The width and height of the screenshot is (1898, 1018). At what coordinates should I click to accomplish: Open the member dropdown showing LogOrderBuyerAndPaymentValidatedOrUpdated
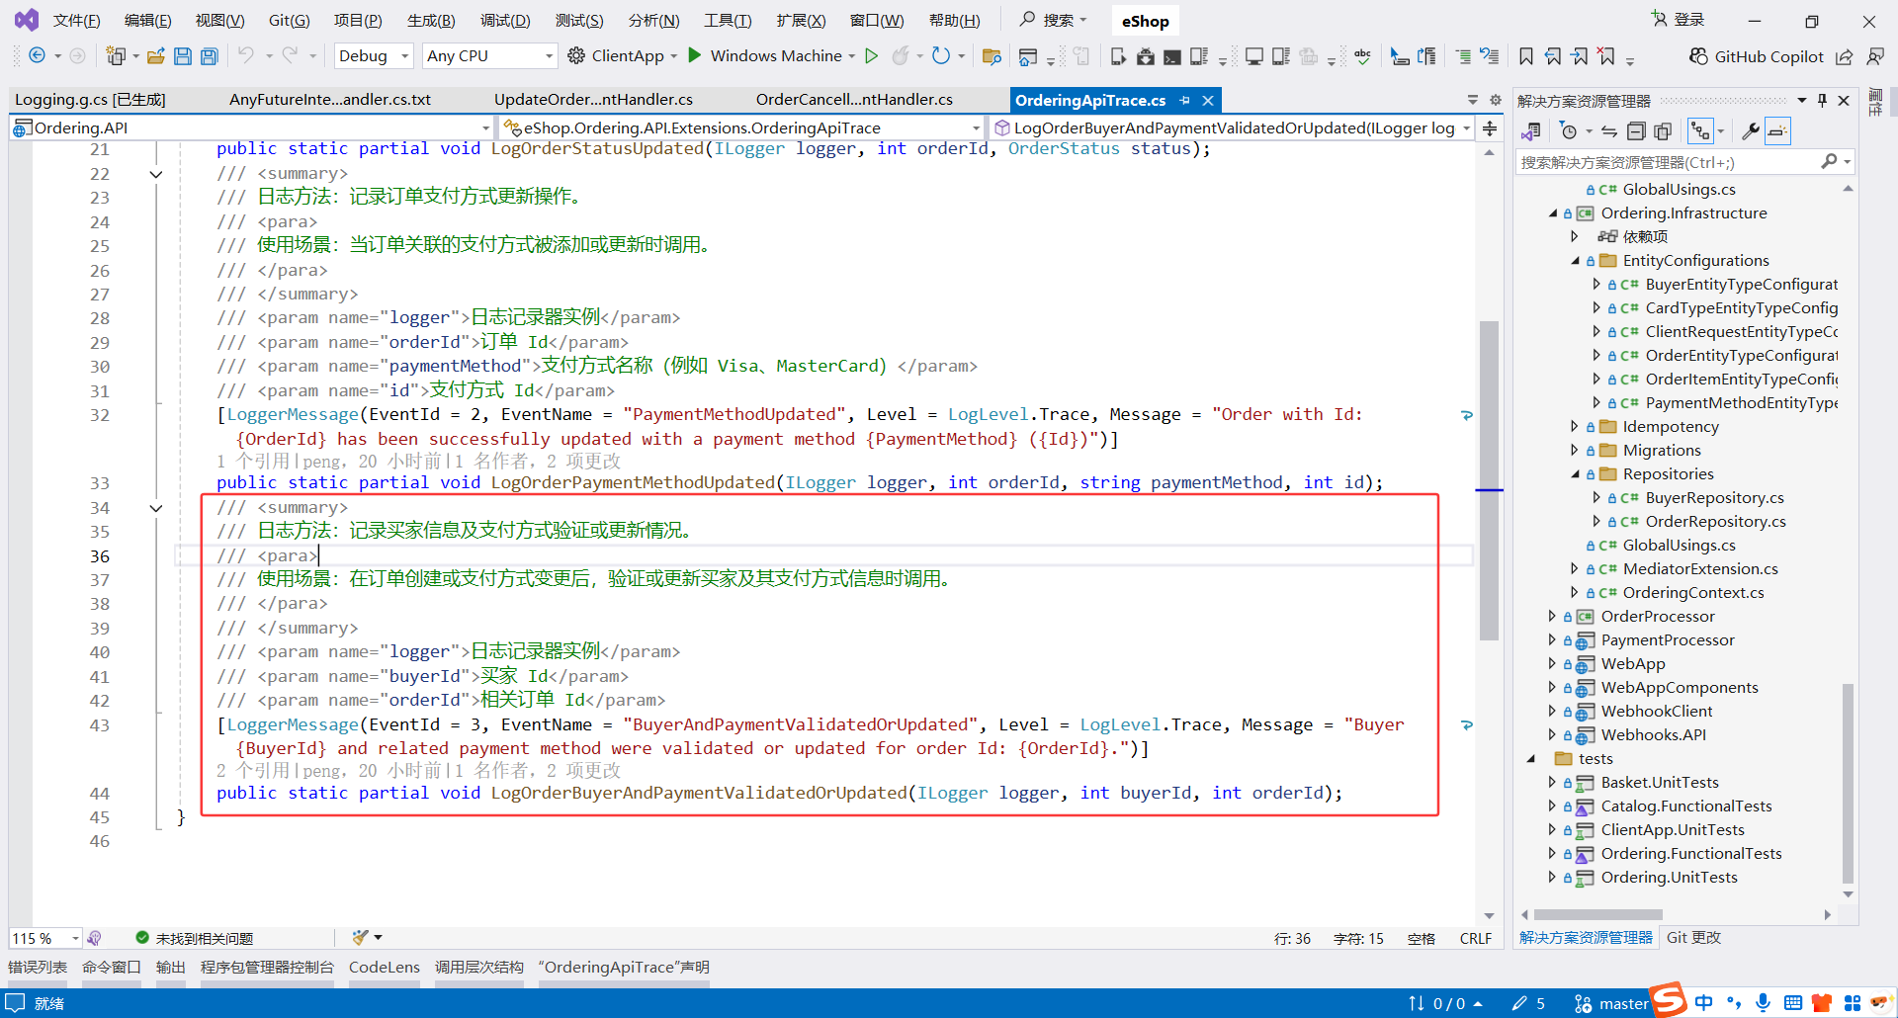coord(1232,127)
